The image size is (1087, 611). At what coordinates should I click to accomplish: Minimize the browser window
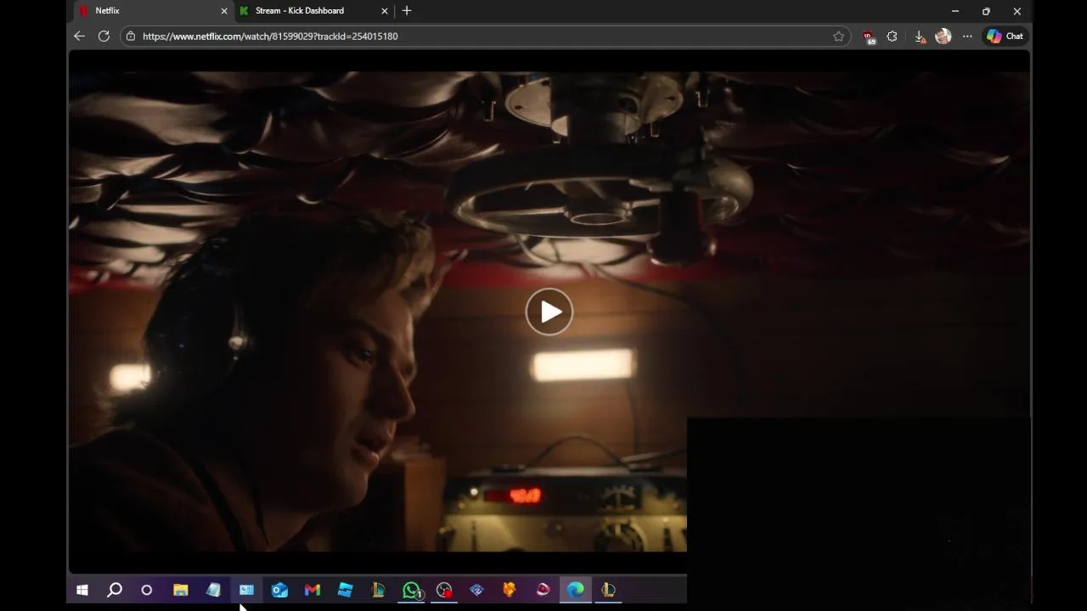click(x=955, y=11)
